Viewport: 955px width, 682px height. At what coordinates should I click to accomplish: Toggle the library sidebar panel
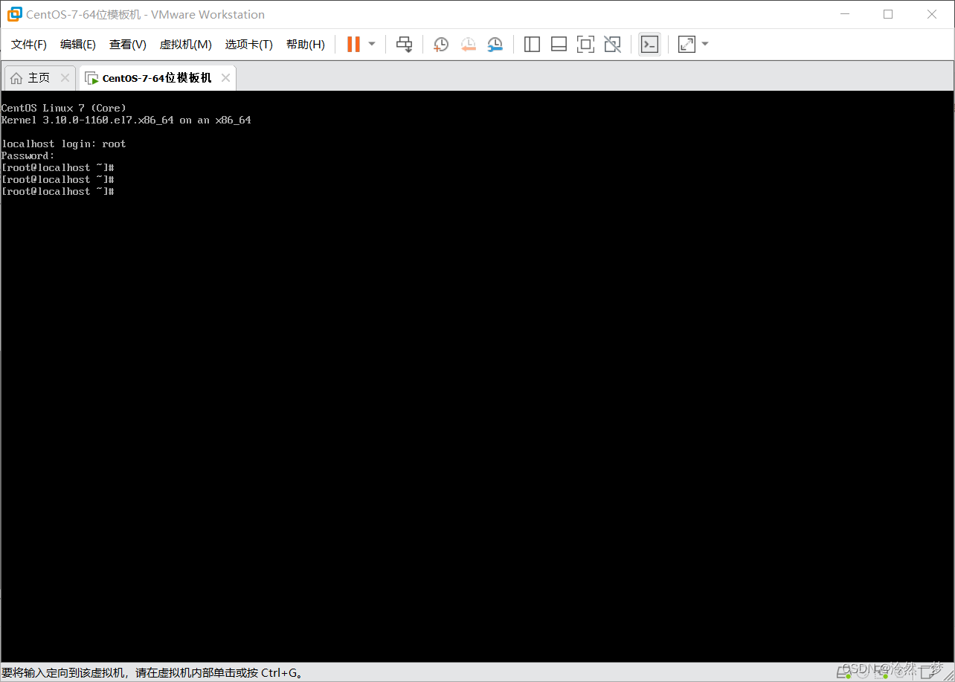[x=532, y=45]
